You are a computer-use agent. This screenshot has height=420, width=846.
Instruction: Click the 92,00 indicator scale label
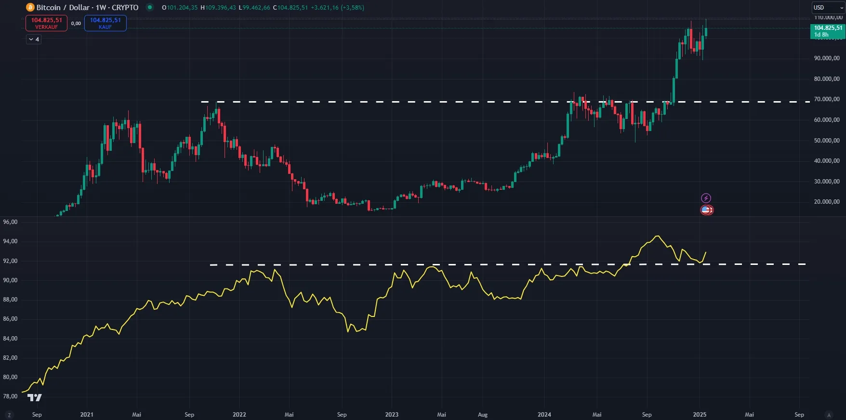[10, 261]
